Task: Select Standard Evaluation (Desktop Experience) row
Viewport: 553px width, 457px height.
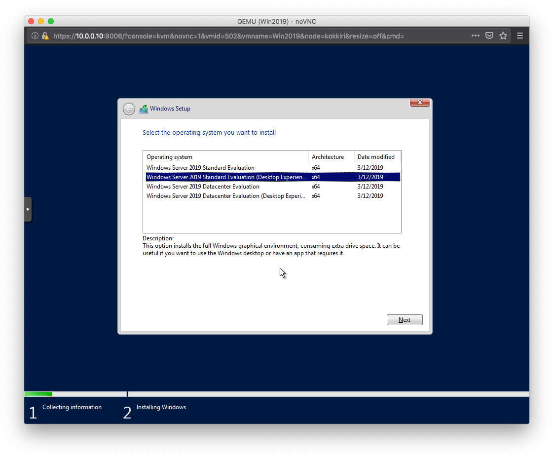Action: [x=273, y=177]
